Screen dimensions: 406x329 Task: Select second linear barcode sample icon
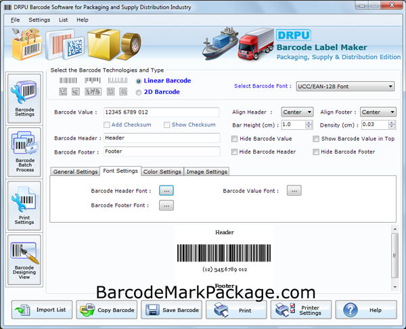coord(93,81)
